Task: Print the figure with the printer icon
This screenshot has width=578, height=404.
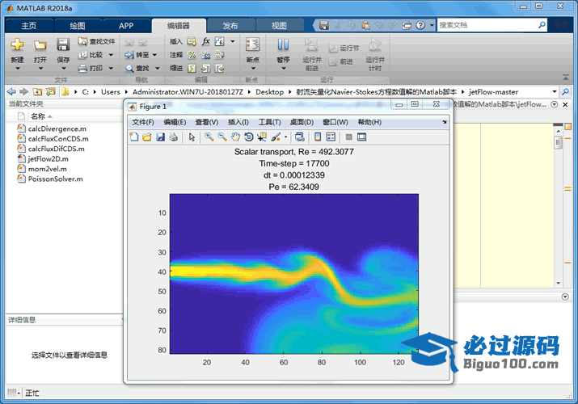Action: click(x=173, y=137)
